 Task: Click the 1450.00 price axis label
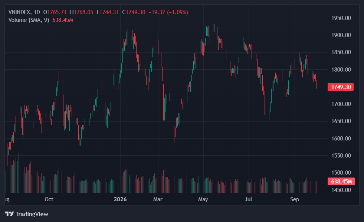[x=341, y=190]
